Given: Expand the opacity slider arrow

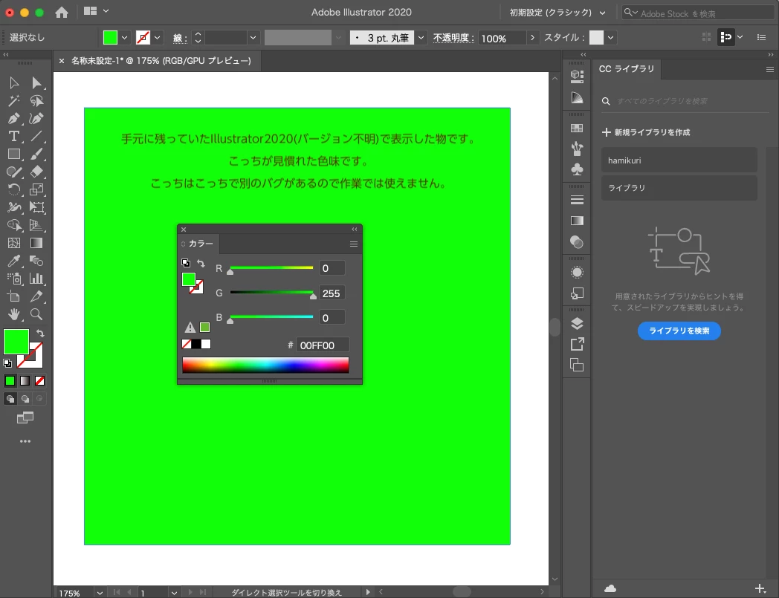Looking at the screenshot, I should pyautogui.click(x=532, y=38).
